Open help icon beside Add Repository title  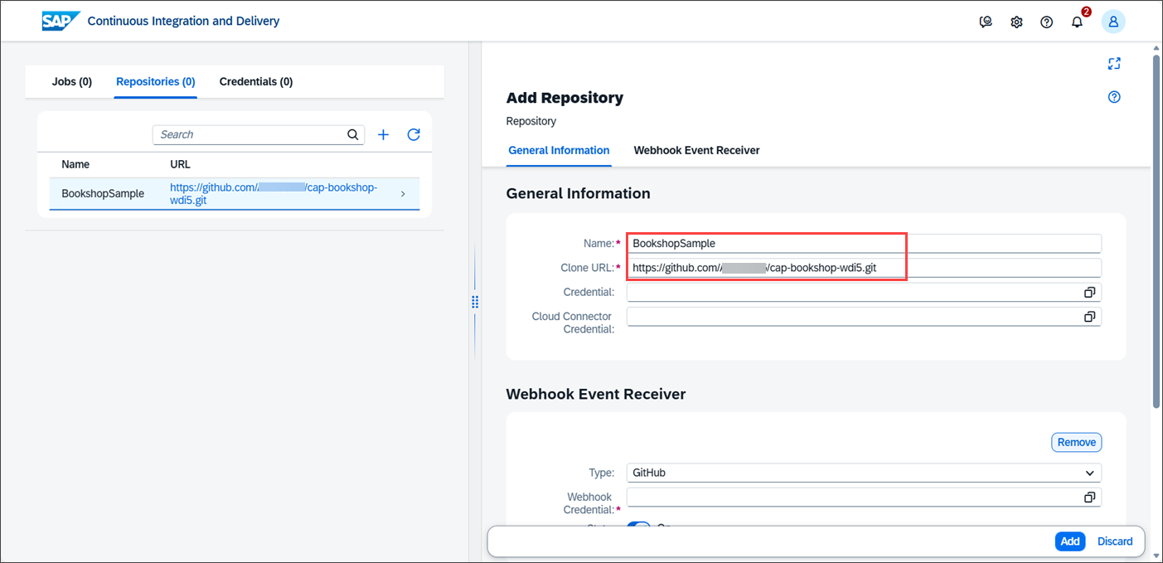[x=1114, y=97]
